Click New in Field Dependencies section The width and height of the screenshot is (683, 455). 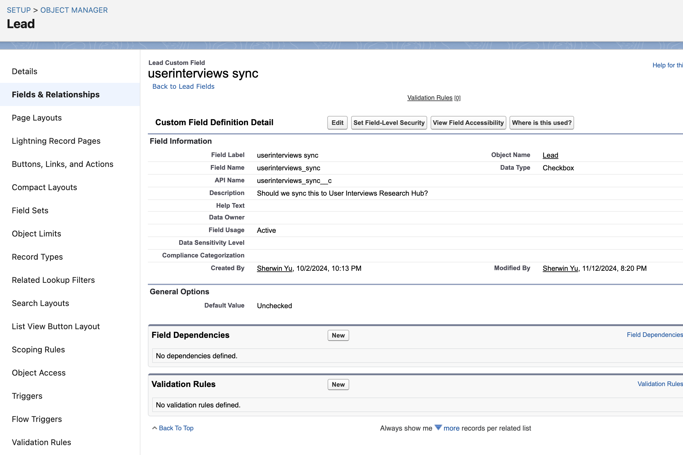338,335
